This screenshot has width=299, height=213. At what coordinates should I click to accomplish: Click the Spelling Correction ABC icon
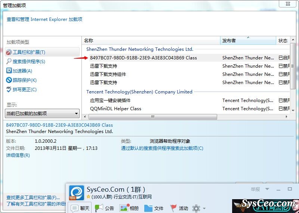point(9,89)
